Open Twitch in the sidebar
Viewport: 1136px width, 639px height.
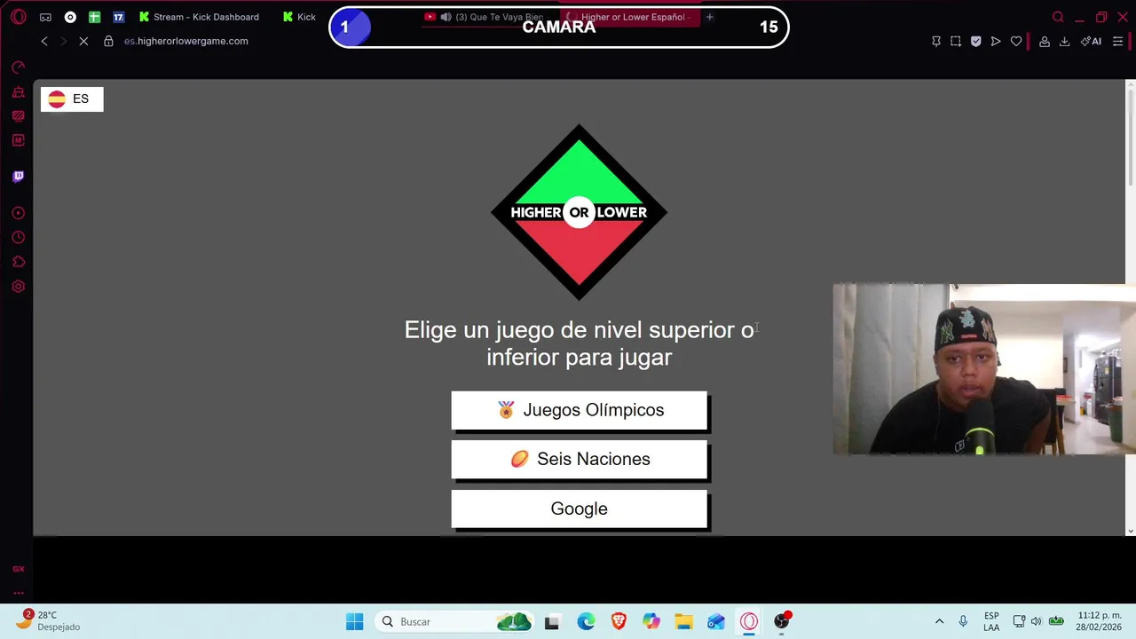click(18, 176)
